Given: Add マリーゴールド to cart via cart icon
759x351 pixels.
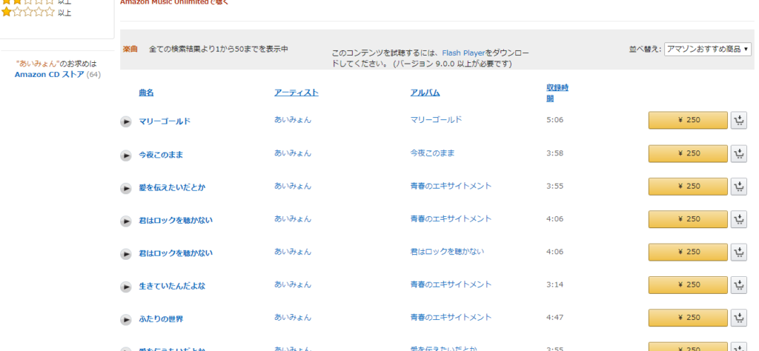Looking at the screenshot, I should pos(739,121).
